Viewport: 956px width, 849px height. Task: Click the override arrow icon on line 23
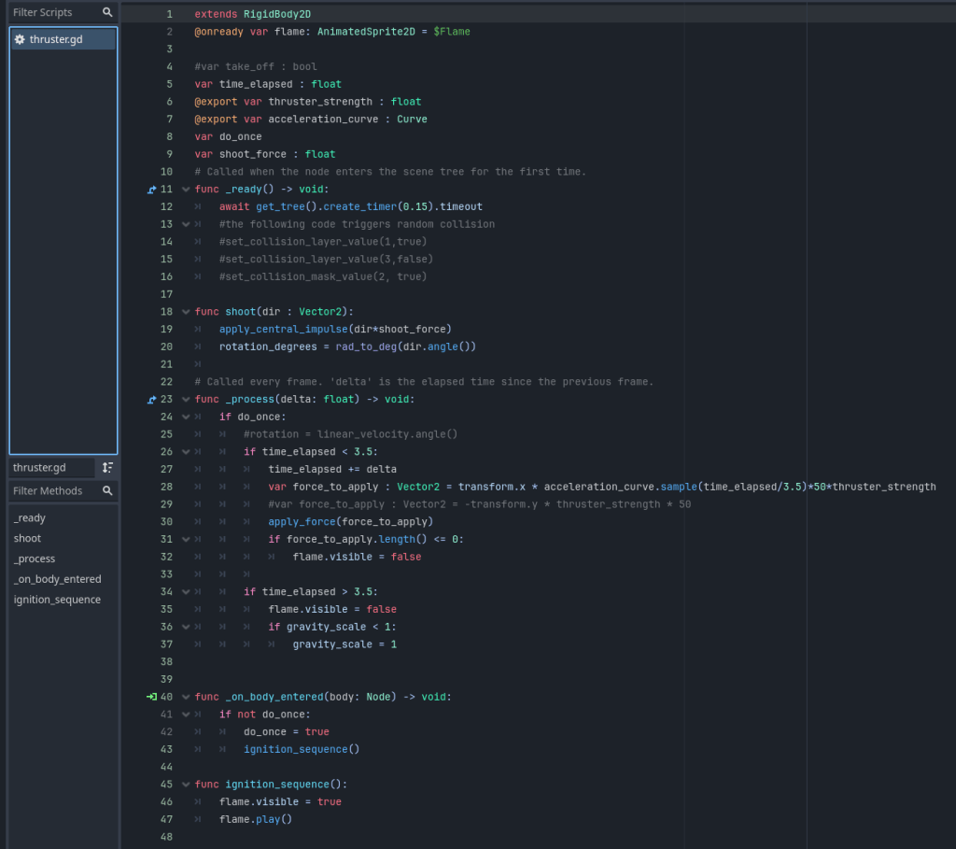(x=152, y=400)
